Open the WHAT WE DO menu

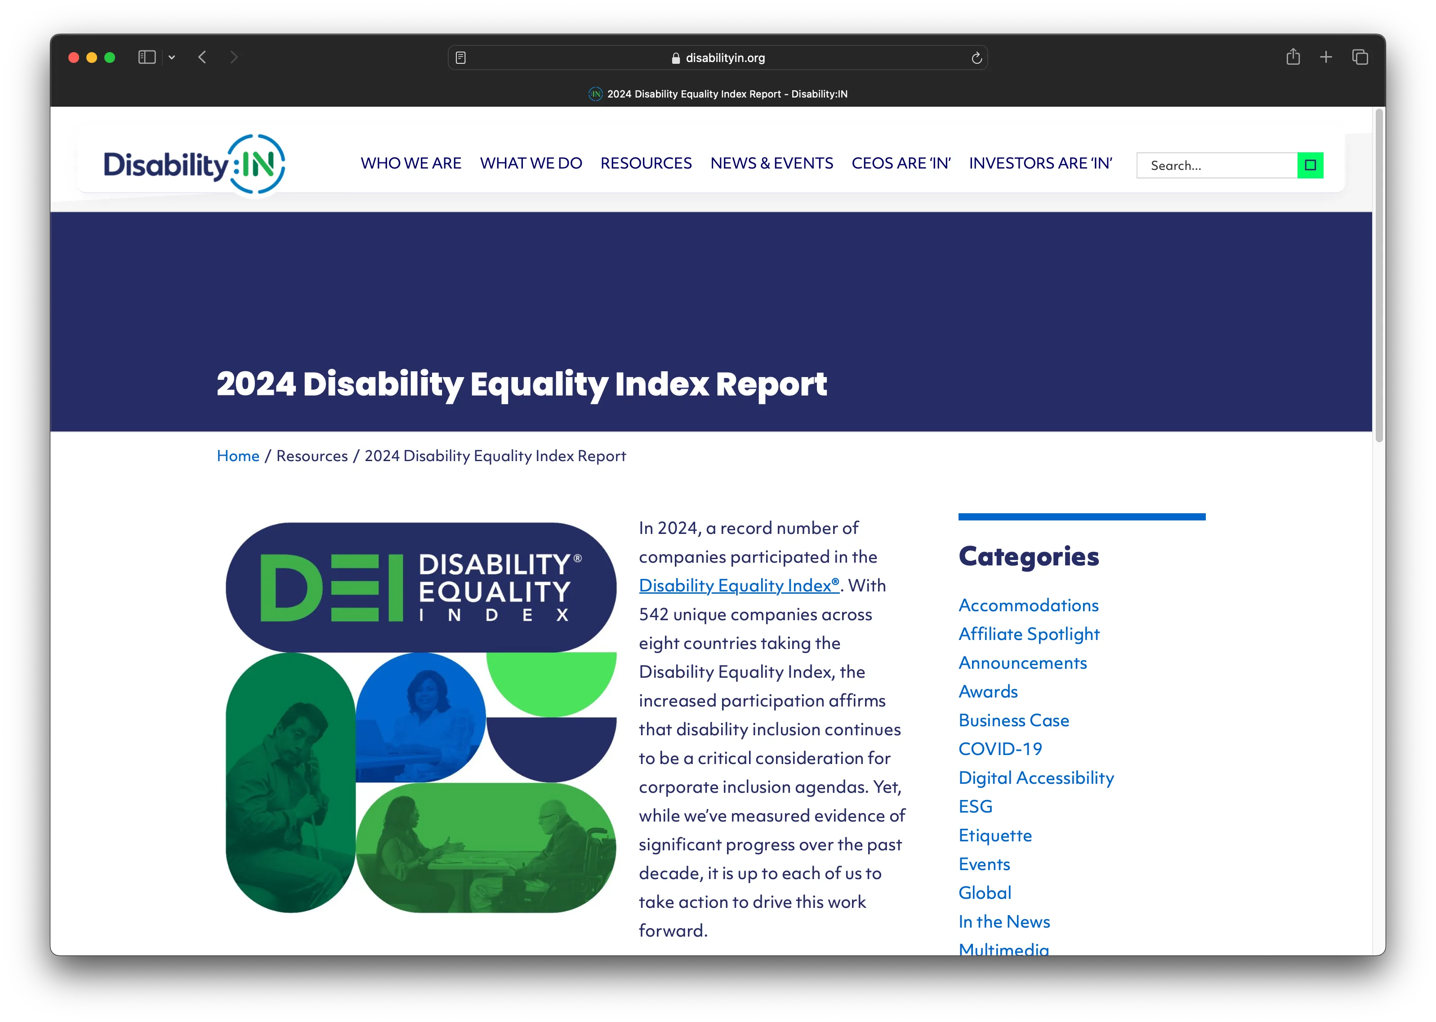point(531,164)
